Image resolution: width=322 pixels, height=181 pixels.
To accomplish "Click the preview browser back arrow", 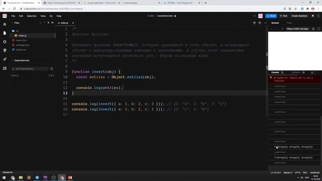I will pos(272,29).
